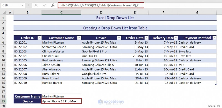The height and width of the screenshot is (108, 222).
Task: Select Samantha Carson cell
Action: [x=61, y=47]
